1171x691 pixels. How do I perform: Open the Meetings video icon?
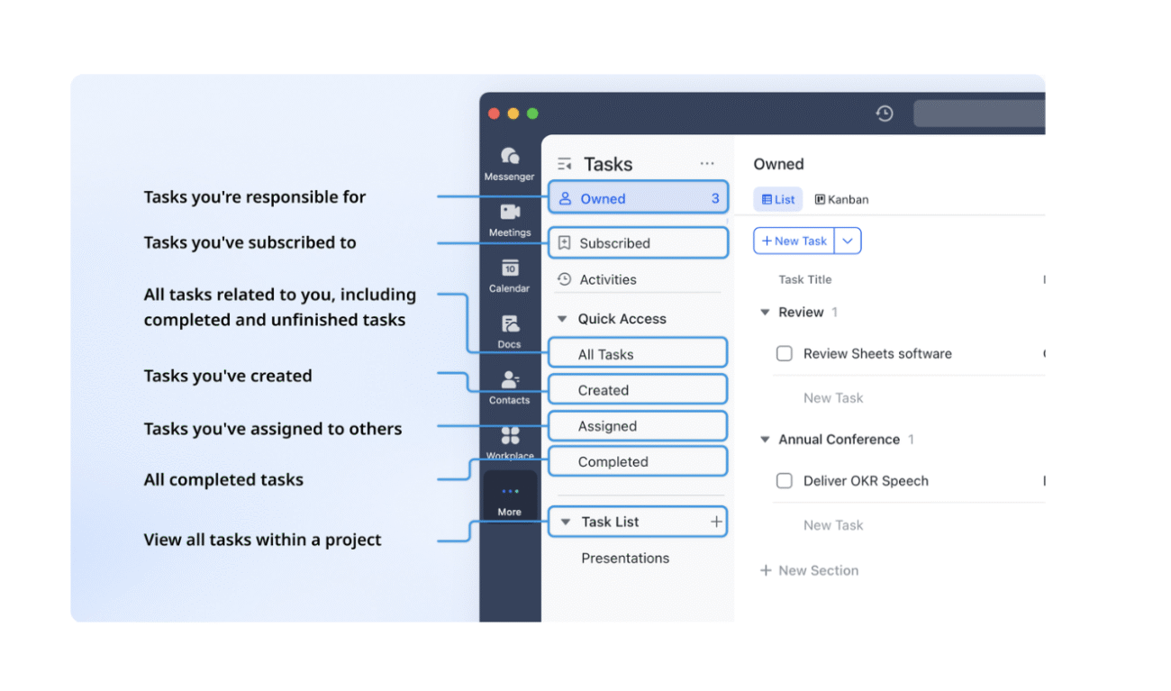[510, 213]
